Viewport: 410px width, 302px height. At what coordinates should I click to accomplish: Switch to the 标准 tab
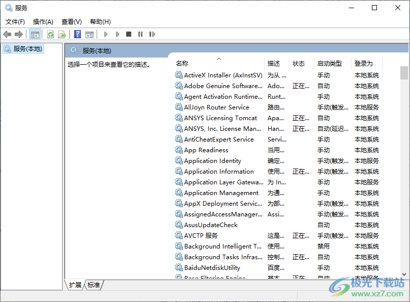[93, 285]
